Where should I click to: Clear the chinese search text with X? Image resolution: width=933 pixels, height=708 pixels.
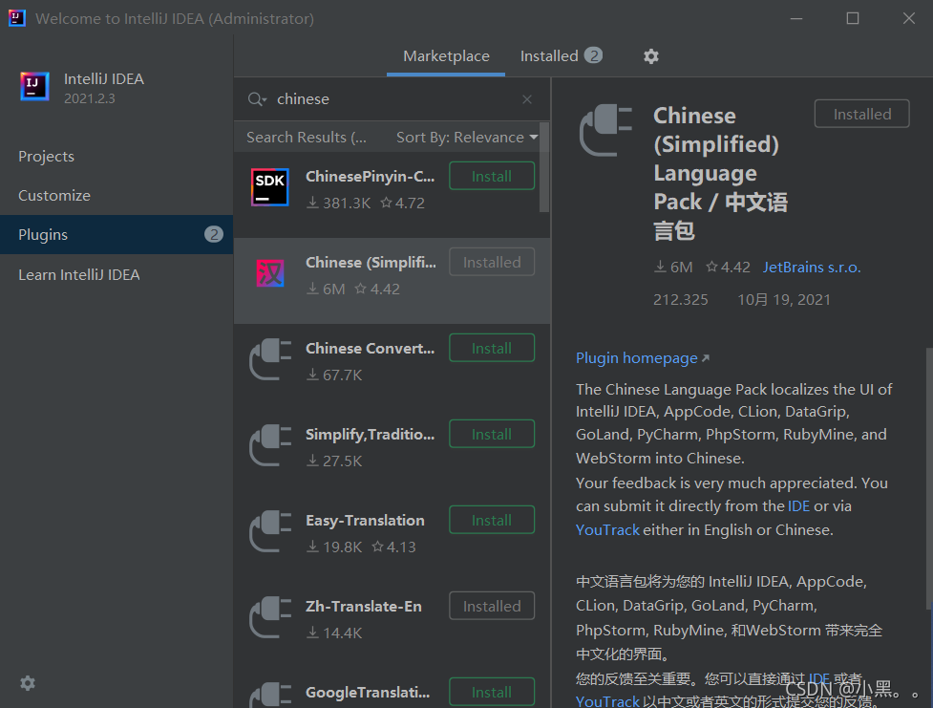click(526, 99)
